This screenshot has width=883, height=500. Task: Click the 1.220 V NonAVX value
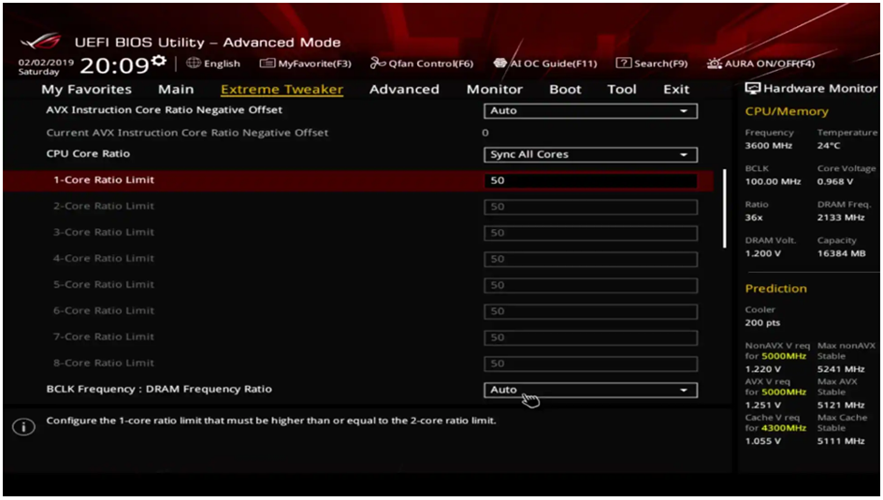point(762,369)
